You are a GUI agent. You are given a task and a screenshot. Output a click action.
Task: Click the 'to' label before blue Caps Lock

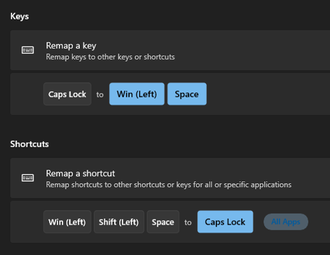[x=188, y=222]
